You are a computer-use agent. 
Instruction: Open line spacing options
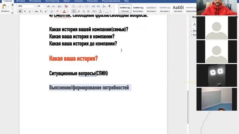pos(94,11)
